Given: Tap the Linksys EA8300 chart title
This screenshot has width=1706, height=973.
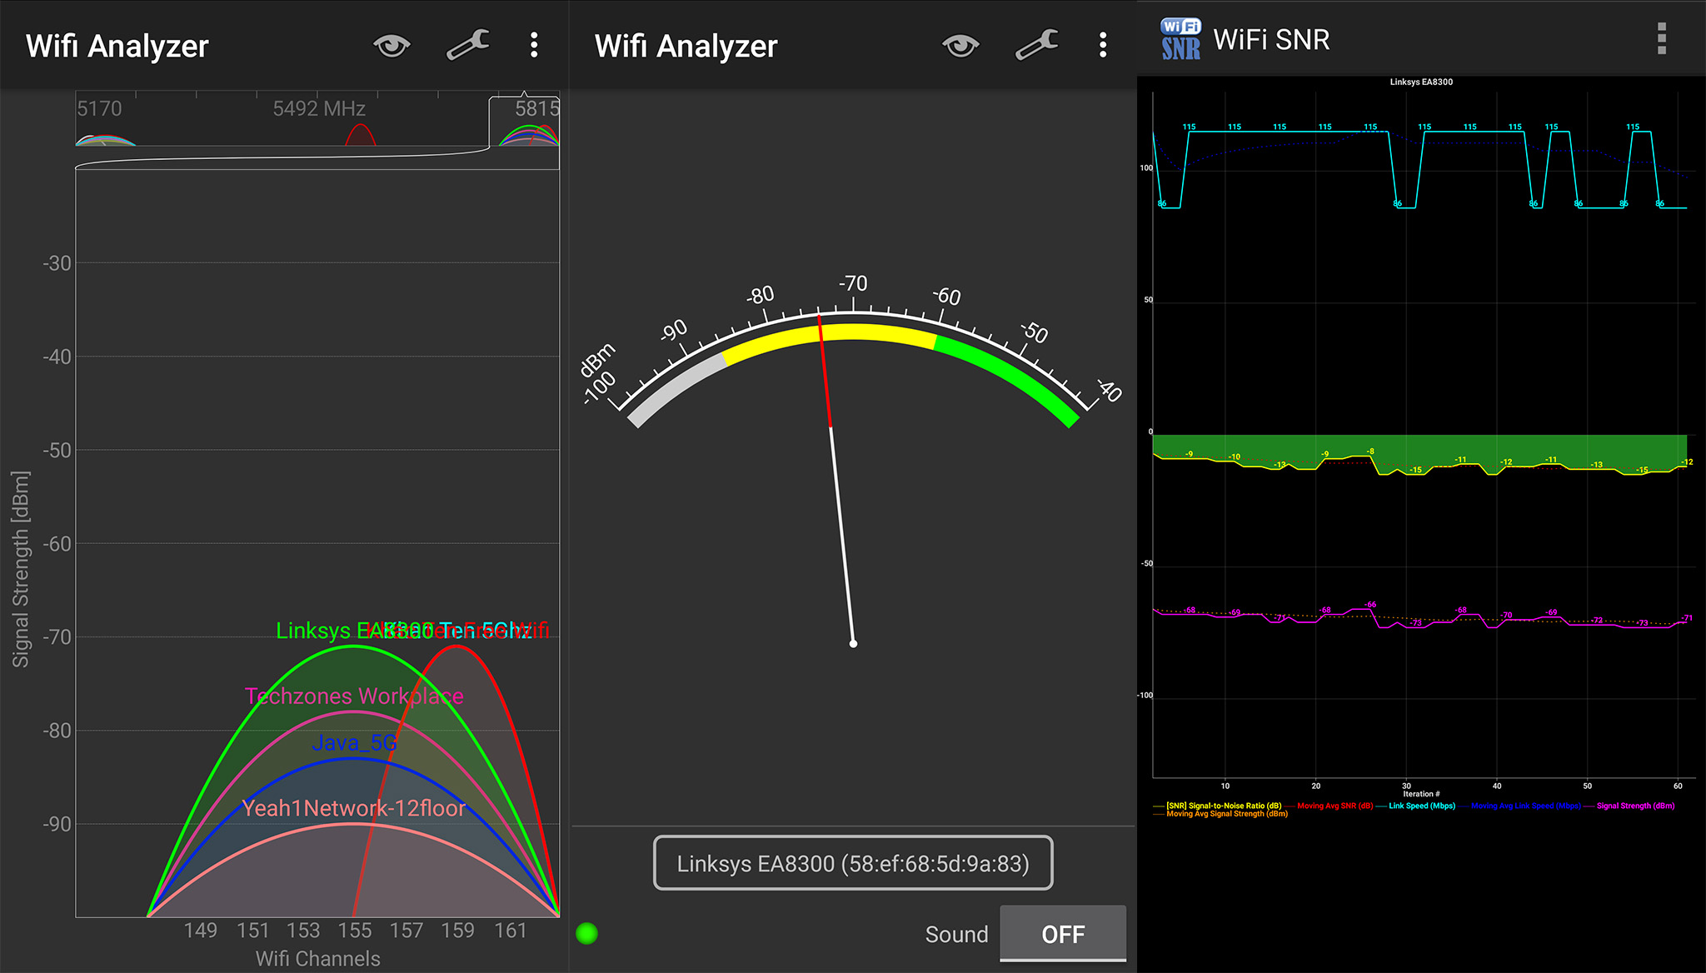Looking at the screenshot, I should pos(1421,82).
